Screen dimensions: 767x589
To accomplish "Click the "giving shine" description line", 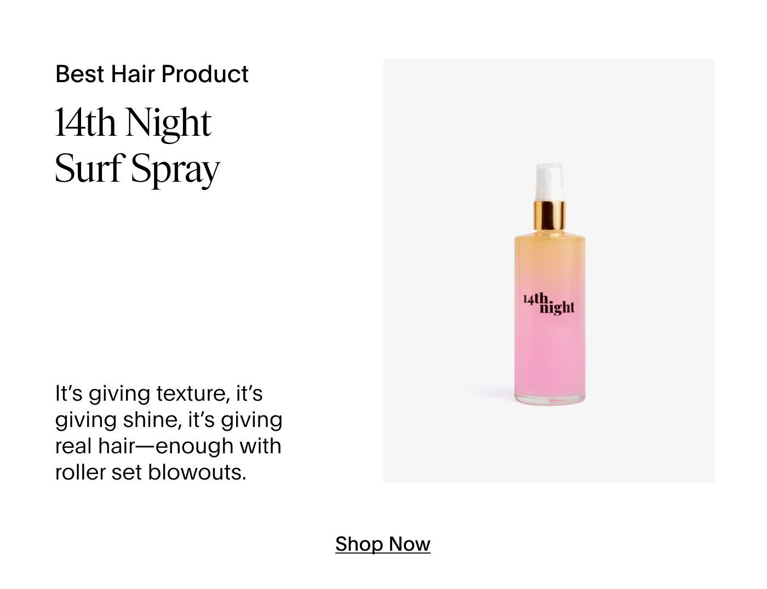I will 169,420.
